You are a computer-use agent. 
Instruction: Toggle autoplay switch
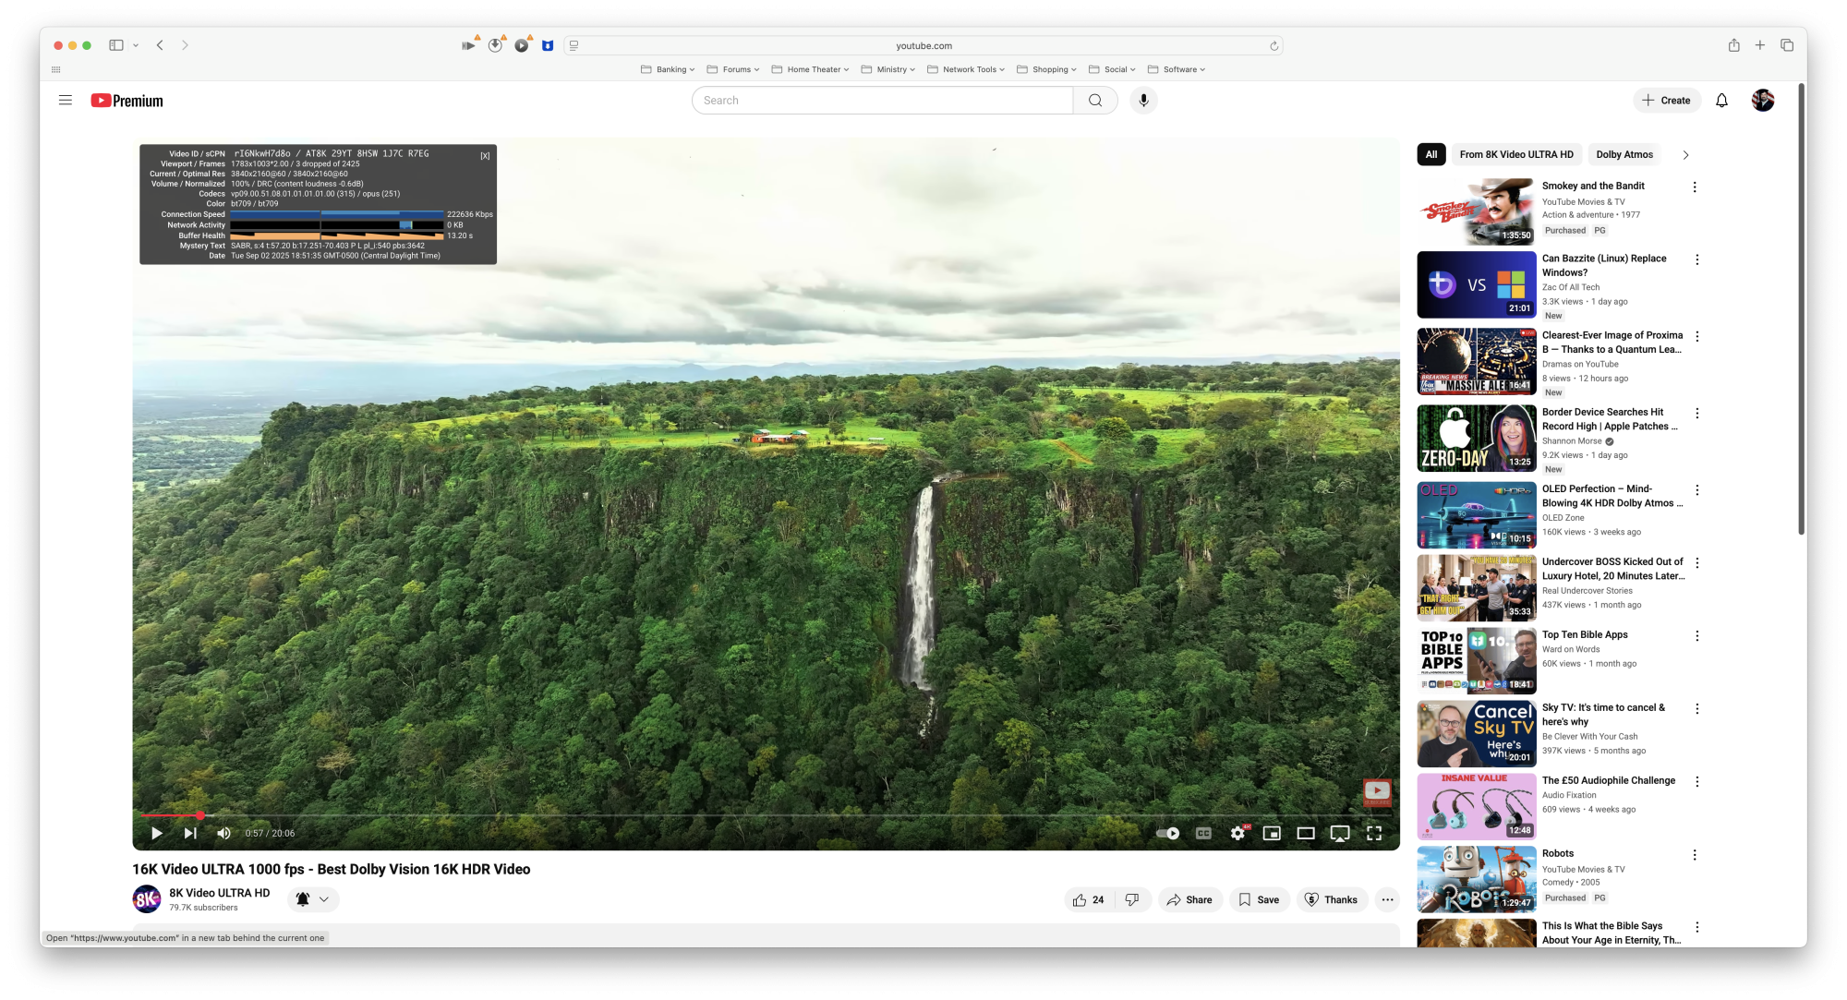coord(1168,833)
